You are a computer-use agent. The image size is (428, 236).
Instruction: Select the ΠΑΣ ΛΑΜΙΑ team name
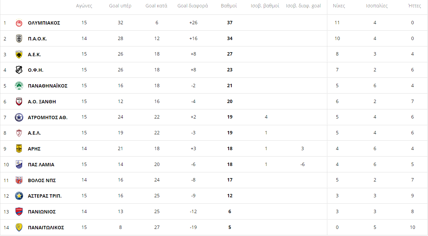(41, 165)
